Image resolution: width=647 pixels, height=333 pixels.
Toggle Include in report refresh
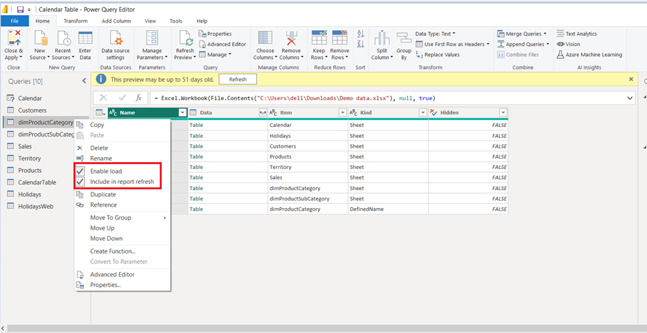pyautogui.click(x=122, y=182)
